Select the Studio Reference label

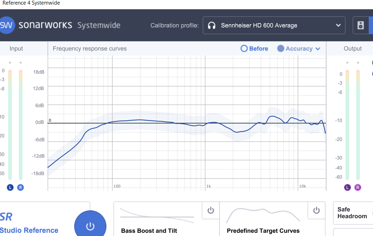click(x=29, y=230)
